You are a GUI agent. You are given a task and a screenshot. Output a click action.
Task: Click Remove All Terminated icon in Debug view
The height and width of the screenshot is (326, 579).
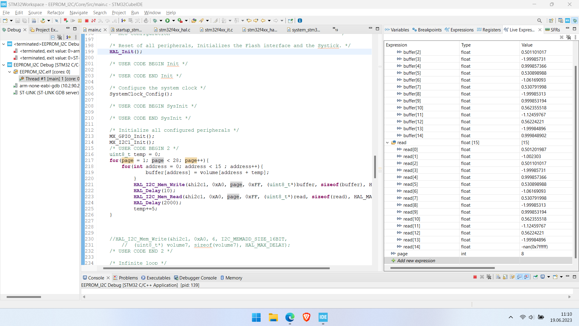tap(60, 37)
